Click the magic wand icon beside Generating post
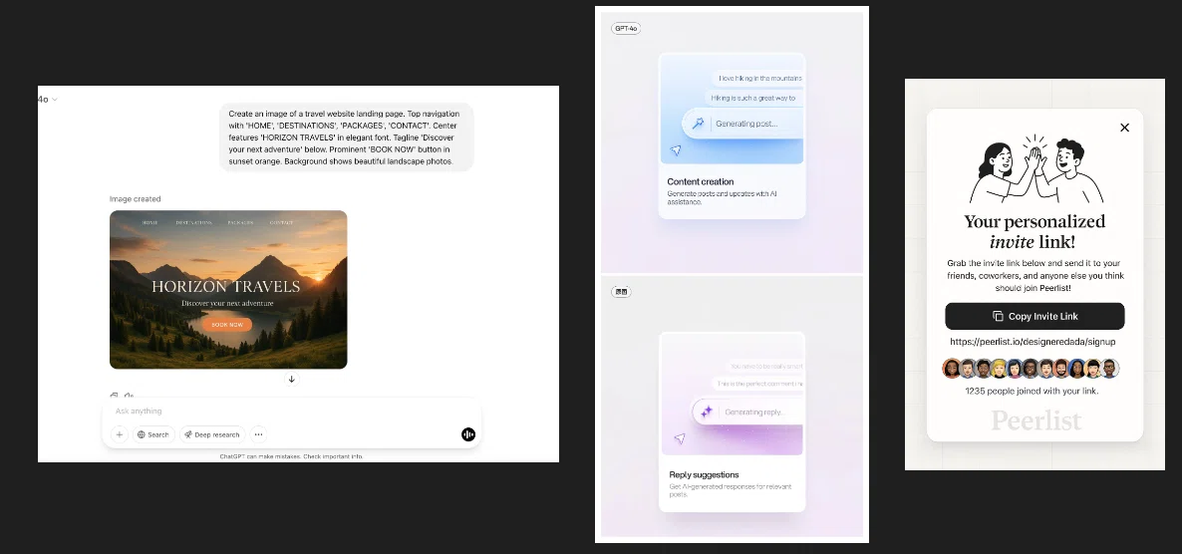 pos(698,124)
